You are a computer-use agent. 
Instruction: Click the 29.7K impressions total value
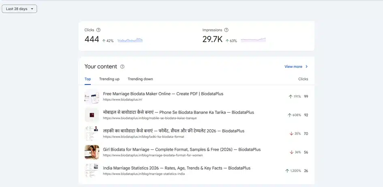[212, 39]
